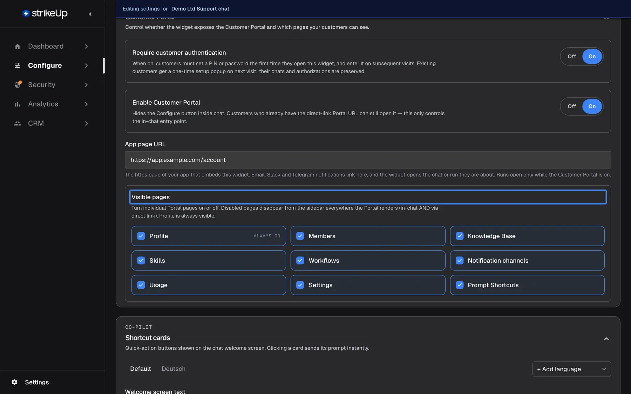Uncheck the Prompt Shortcuts checkbox

[460, 285]
